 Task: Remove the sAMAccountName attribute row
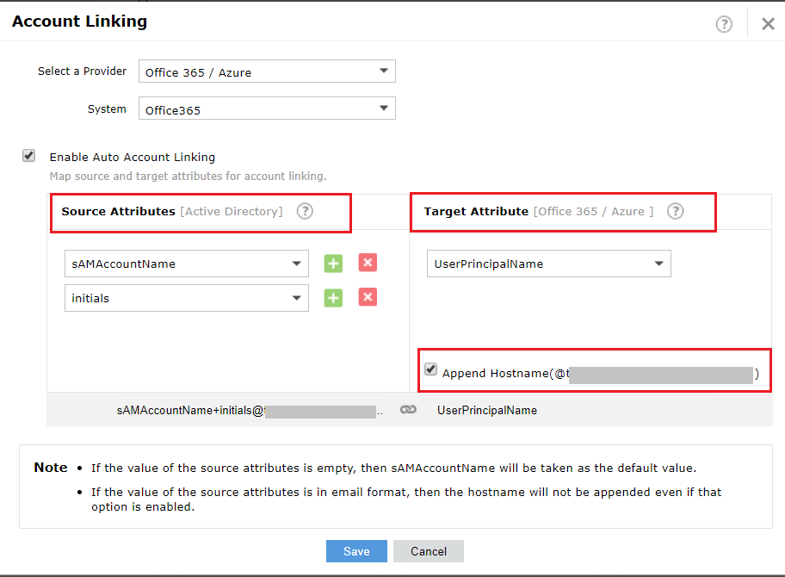point(368,263)
